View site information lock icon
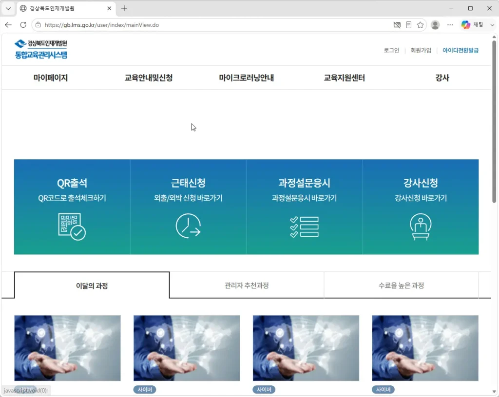 click(x=38, y=25)
